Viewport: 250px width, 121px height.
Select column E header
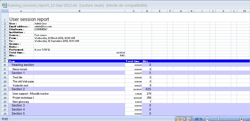(159, 11)
